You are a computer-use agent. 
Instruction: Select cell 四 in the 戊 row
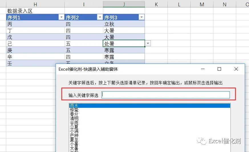tap(84, 37)
